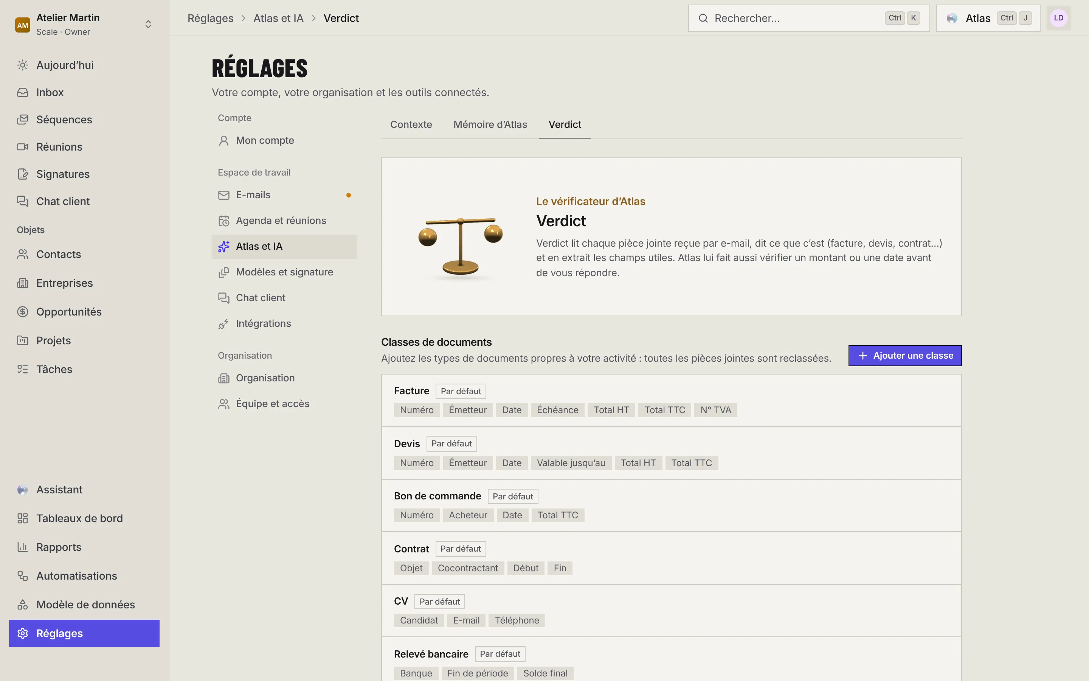Click the Réunions camera icon

pyautogui.click(x=23, y=147)
